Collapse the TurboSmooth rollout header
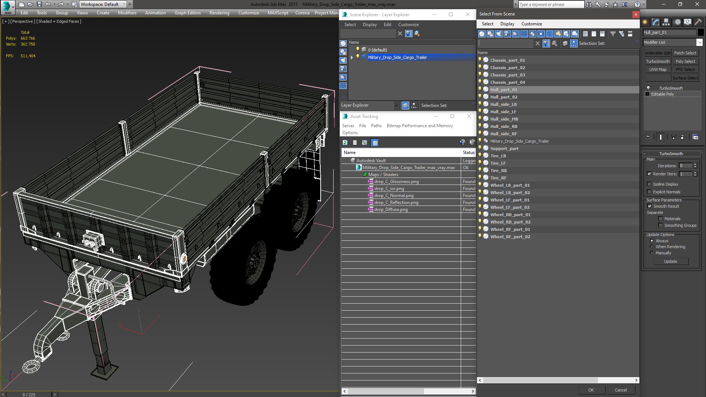This screenshot has height=397, width=706. pyautogui.click(x=671, y=154)
